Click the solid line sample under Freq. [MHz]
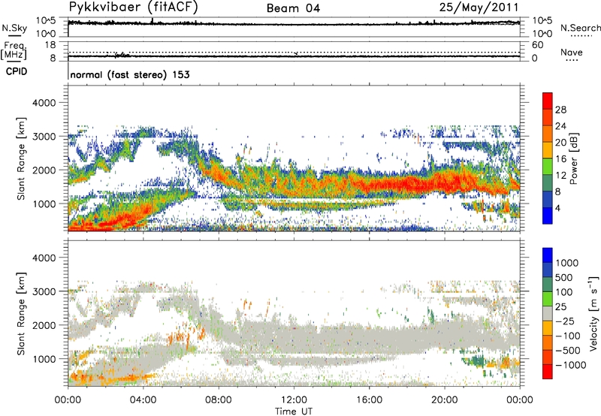 click(14, 62)
